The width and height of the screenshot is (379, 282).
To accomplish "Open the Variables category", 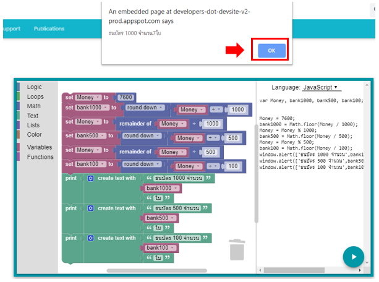I will 40,147.
